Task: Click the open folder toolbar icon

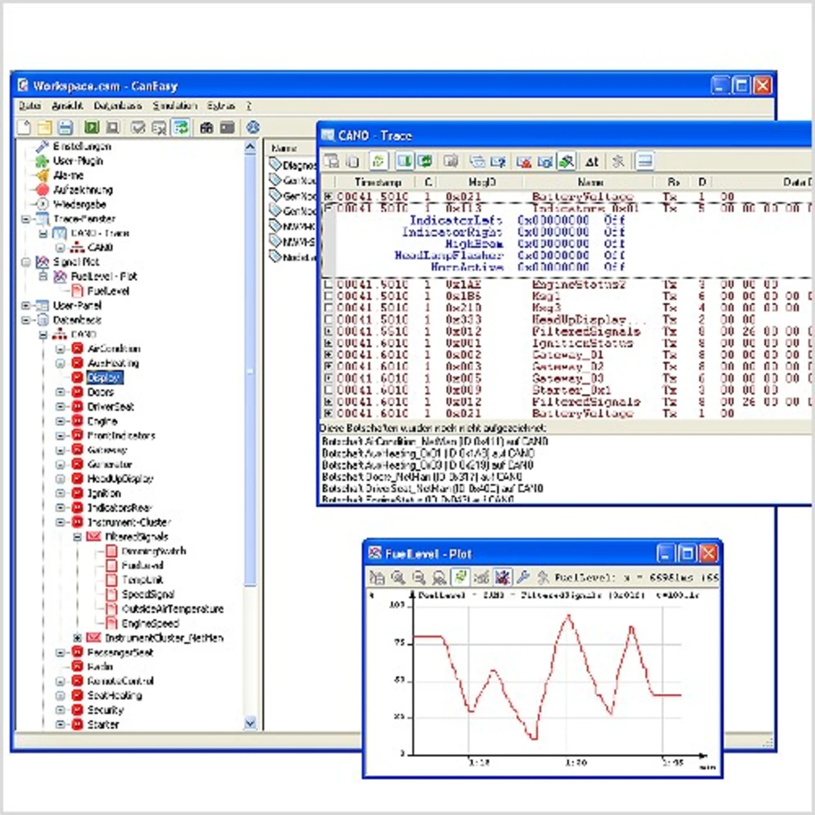Action: point(45,127)
